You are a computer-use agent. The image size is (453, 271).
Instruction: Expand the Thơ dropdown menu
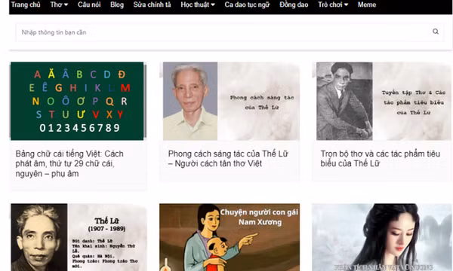coord(59,5)
